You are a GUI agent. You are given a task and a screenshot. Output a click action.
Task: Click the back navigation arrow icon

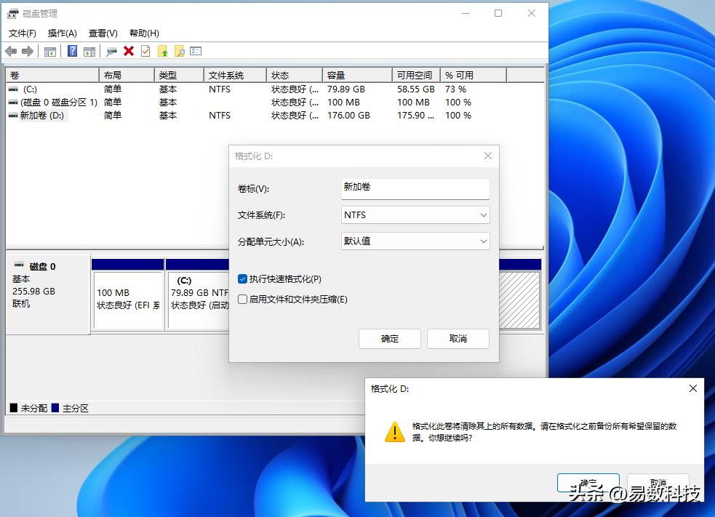(x=11, y=51)
